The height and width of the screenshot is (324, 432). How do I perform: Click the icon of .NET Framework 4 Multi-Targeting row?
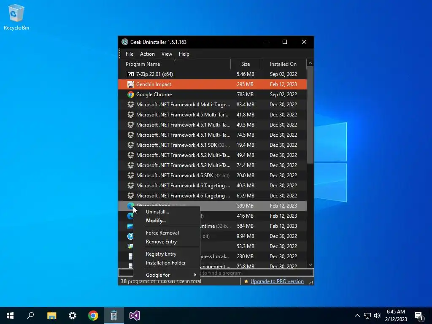(131, 105)
